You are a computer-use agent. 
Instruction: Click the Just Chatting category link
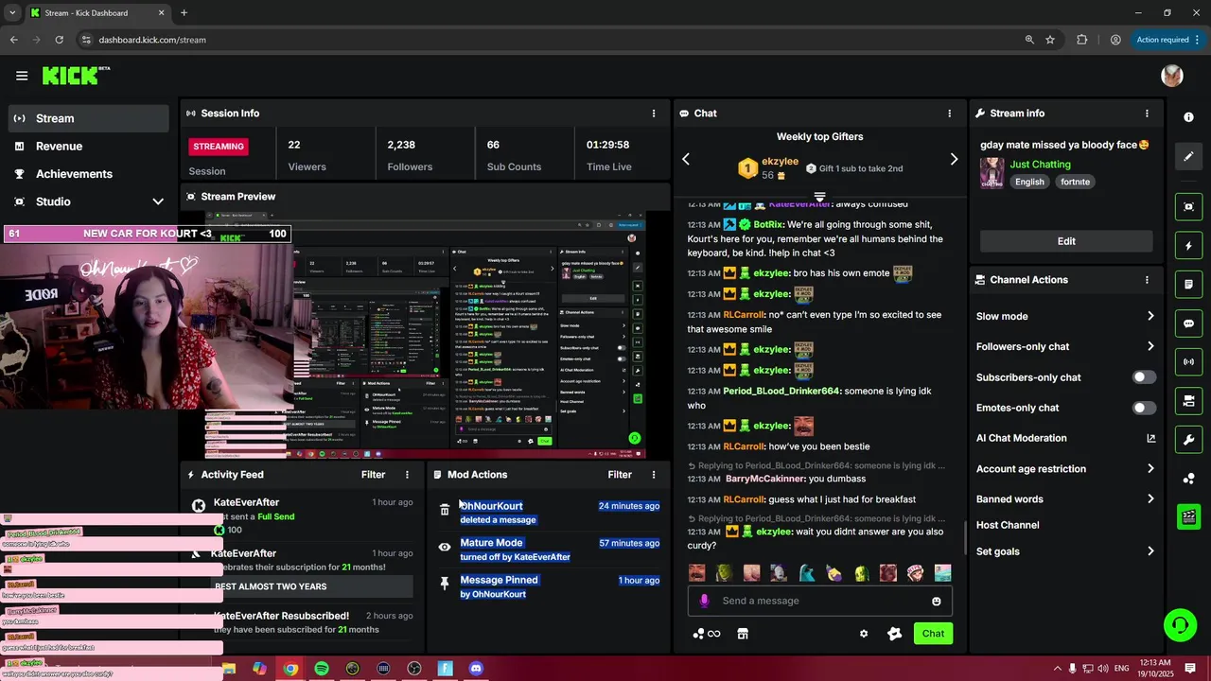(x=1040, y=165)
